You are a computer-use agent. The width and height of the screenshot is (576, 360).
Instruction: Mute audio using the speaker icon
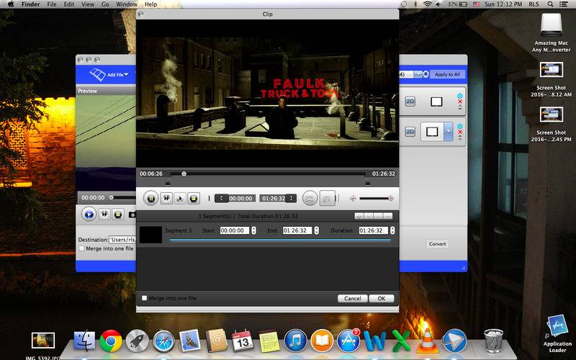[x=353, y=199]
